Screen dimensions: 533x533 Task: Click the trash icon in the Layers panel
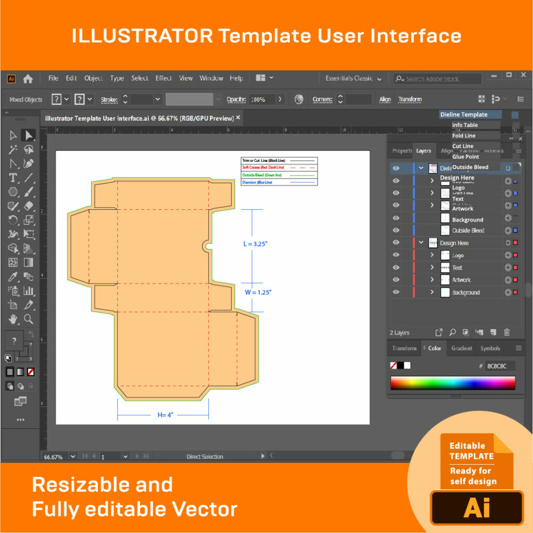tap(507, 332)
